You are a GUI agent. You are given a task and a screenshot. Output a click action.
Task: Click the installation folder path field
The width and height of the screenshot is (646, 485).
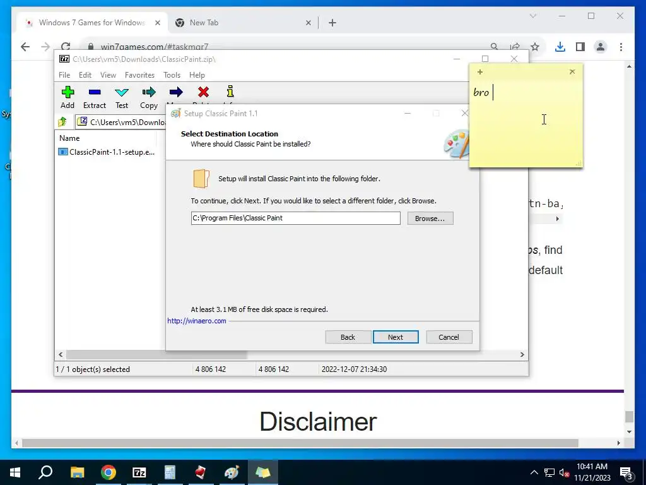coord(295,218)
